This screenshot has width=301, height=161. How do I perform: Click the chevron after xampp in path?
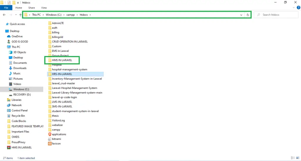click(x=77, y=15)
